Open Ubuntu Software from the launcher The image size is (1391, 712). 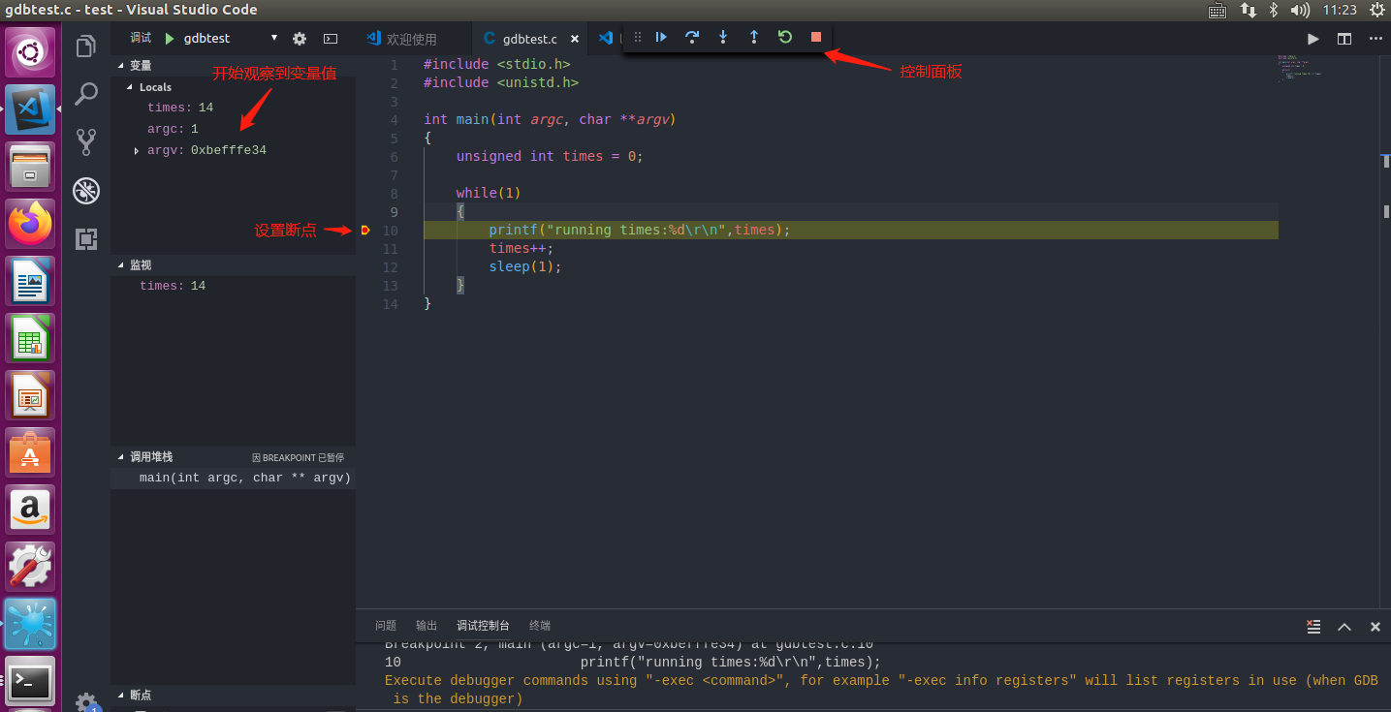(31, 452)
